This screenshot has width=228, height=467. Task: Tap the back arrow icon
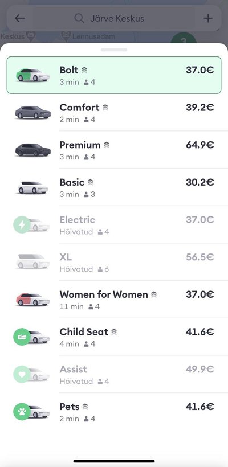click(x=20, y=18)
